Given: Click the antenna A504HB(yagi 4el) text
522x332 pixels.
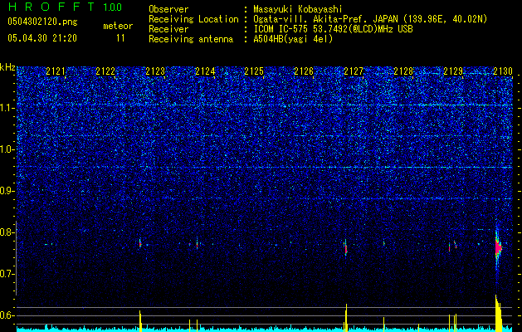Looking at the screenshot, I should click(x=293, y=39).
